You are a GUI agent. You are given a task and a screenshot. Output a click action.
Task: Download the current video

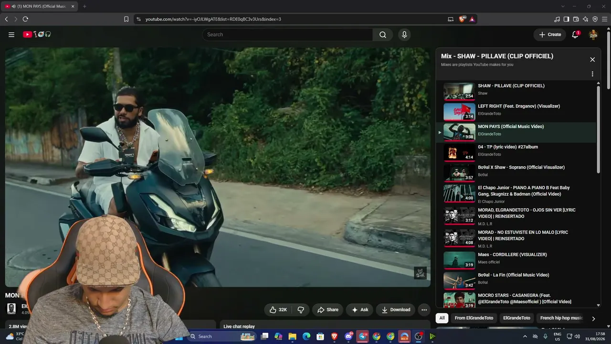pyautogui.click(x=396, y=310)
